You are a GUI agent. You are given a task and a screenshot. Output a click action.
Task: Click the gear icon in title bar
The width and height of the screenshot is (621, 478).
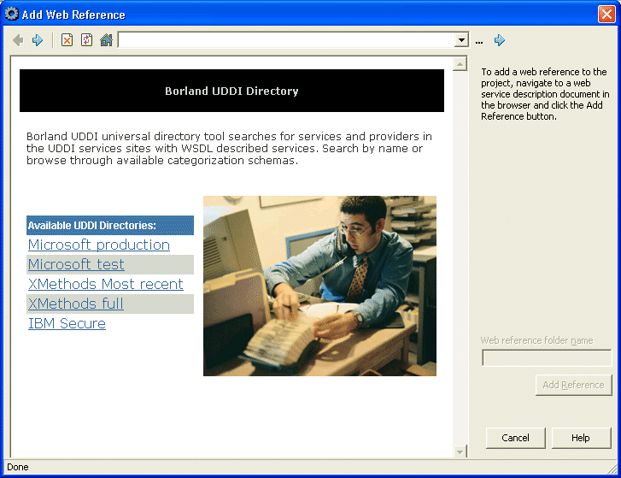pyautogui.click(x=11, y=14)
